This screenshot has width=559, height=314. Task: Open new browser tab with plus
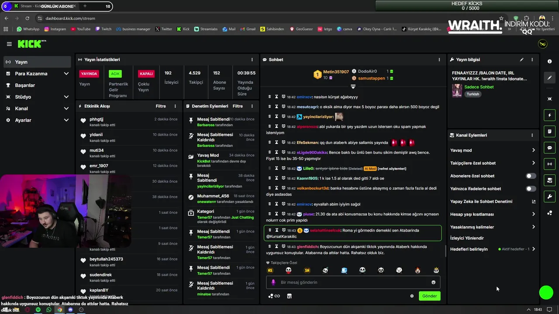[x=85, y=6]
